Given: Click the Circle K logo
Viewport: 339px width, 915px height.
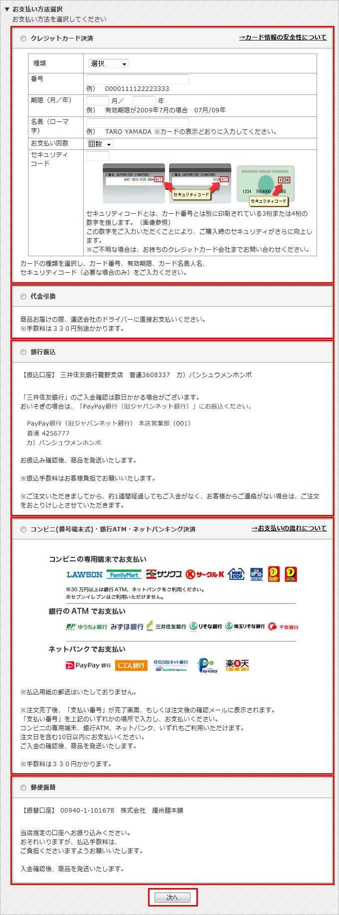Looking at the screenshot, I should pos(205,574).
